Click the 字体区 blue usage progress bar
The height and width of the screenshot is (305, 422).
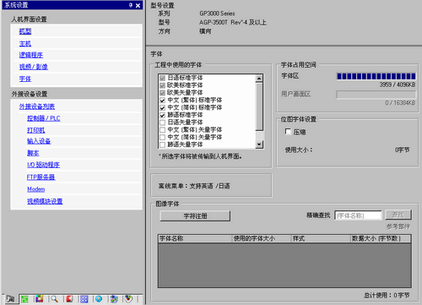tap(376, 76)
